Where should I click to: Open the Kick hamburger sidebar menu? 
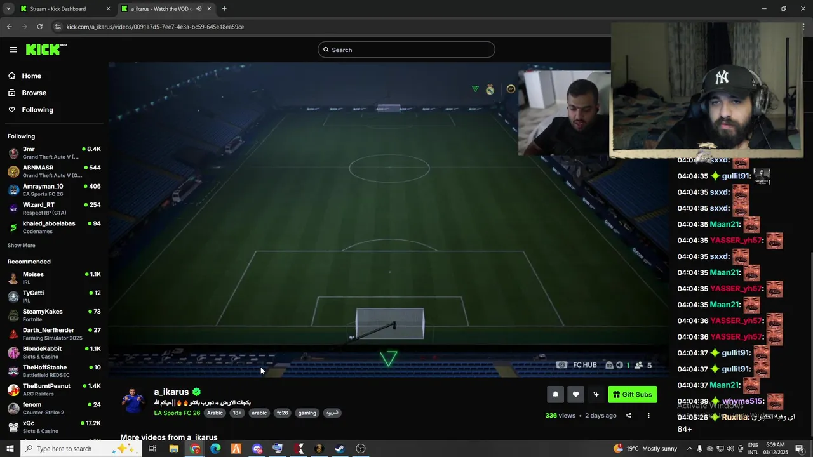(x=13, y=50)
